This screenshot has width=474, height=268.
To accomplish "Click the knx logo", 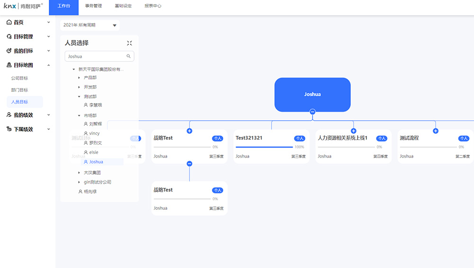I will [x=23, y=6].
